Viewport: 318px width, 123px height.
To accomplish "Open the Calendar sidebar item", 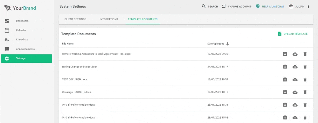I will point(26,30).
